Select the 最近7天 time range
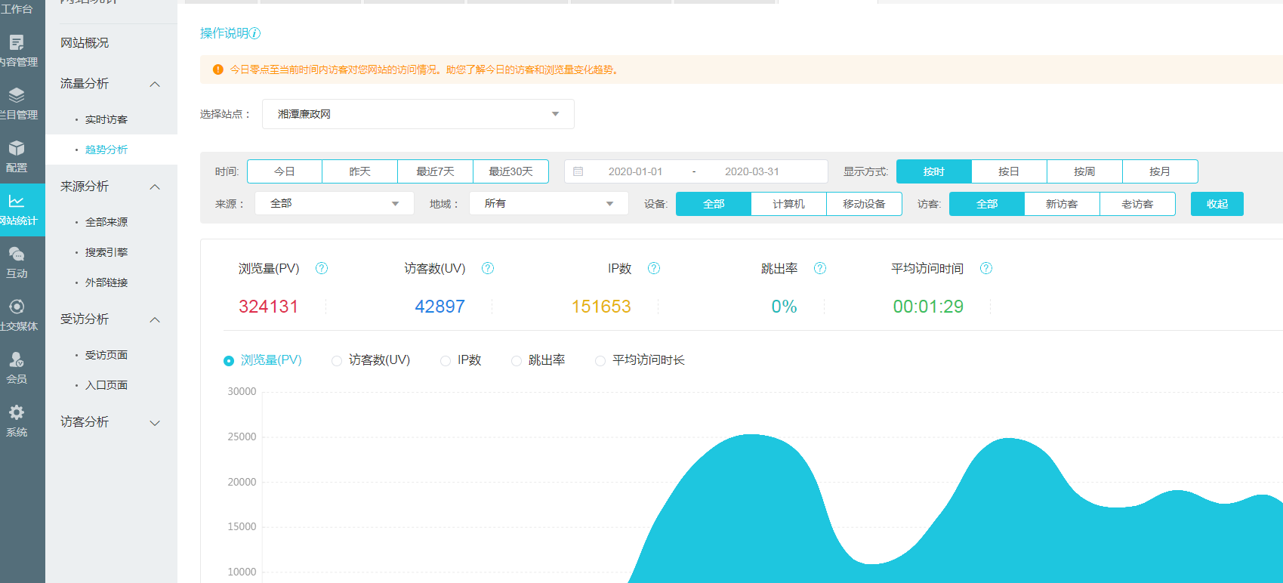Screen dimensions: 1283x583 [x=435, y=172]
